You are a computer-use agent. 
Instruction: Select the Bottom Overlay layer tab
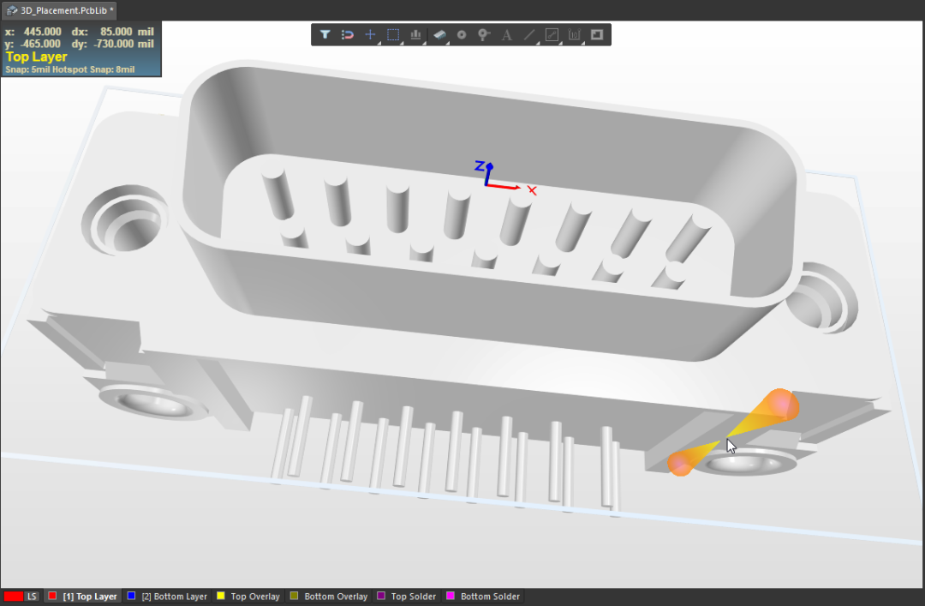329,597
